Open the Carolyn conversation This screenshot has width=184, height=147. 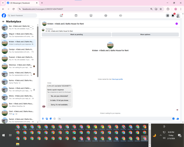click(x=18, y=51)
